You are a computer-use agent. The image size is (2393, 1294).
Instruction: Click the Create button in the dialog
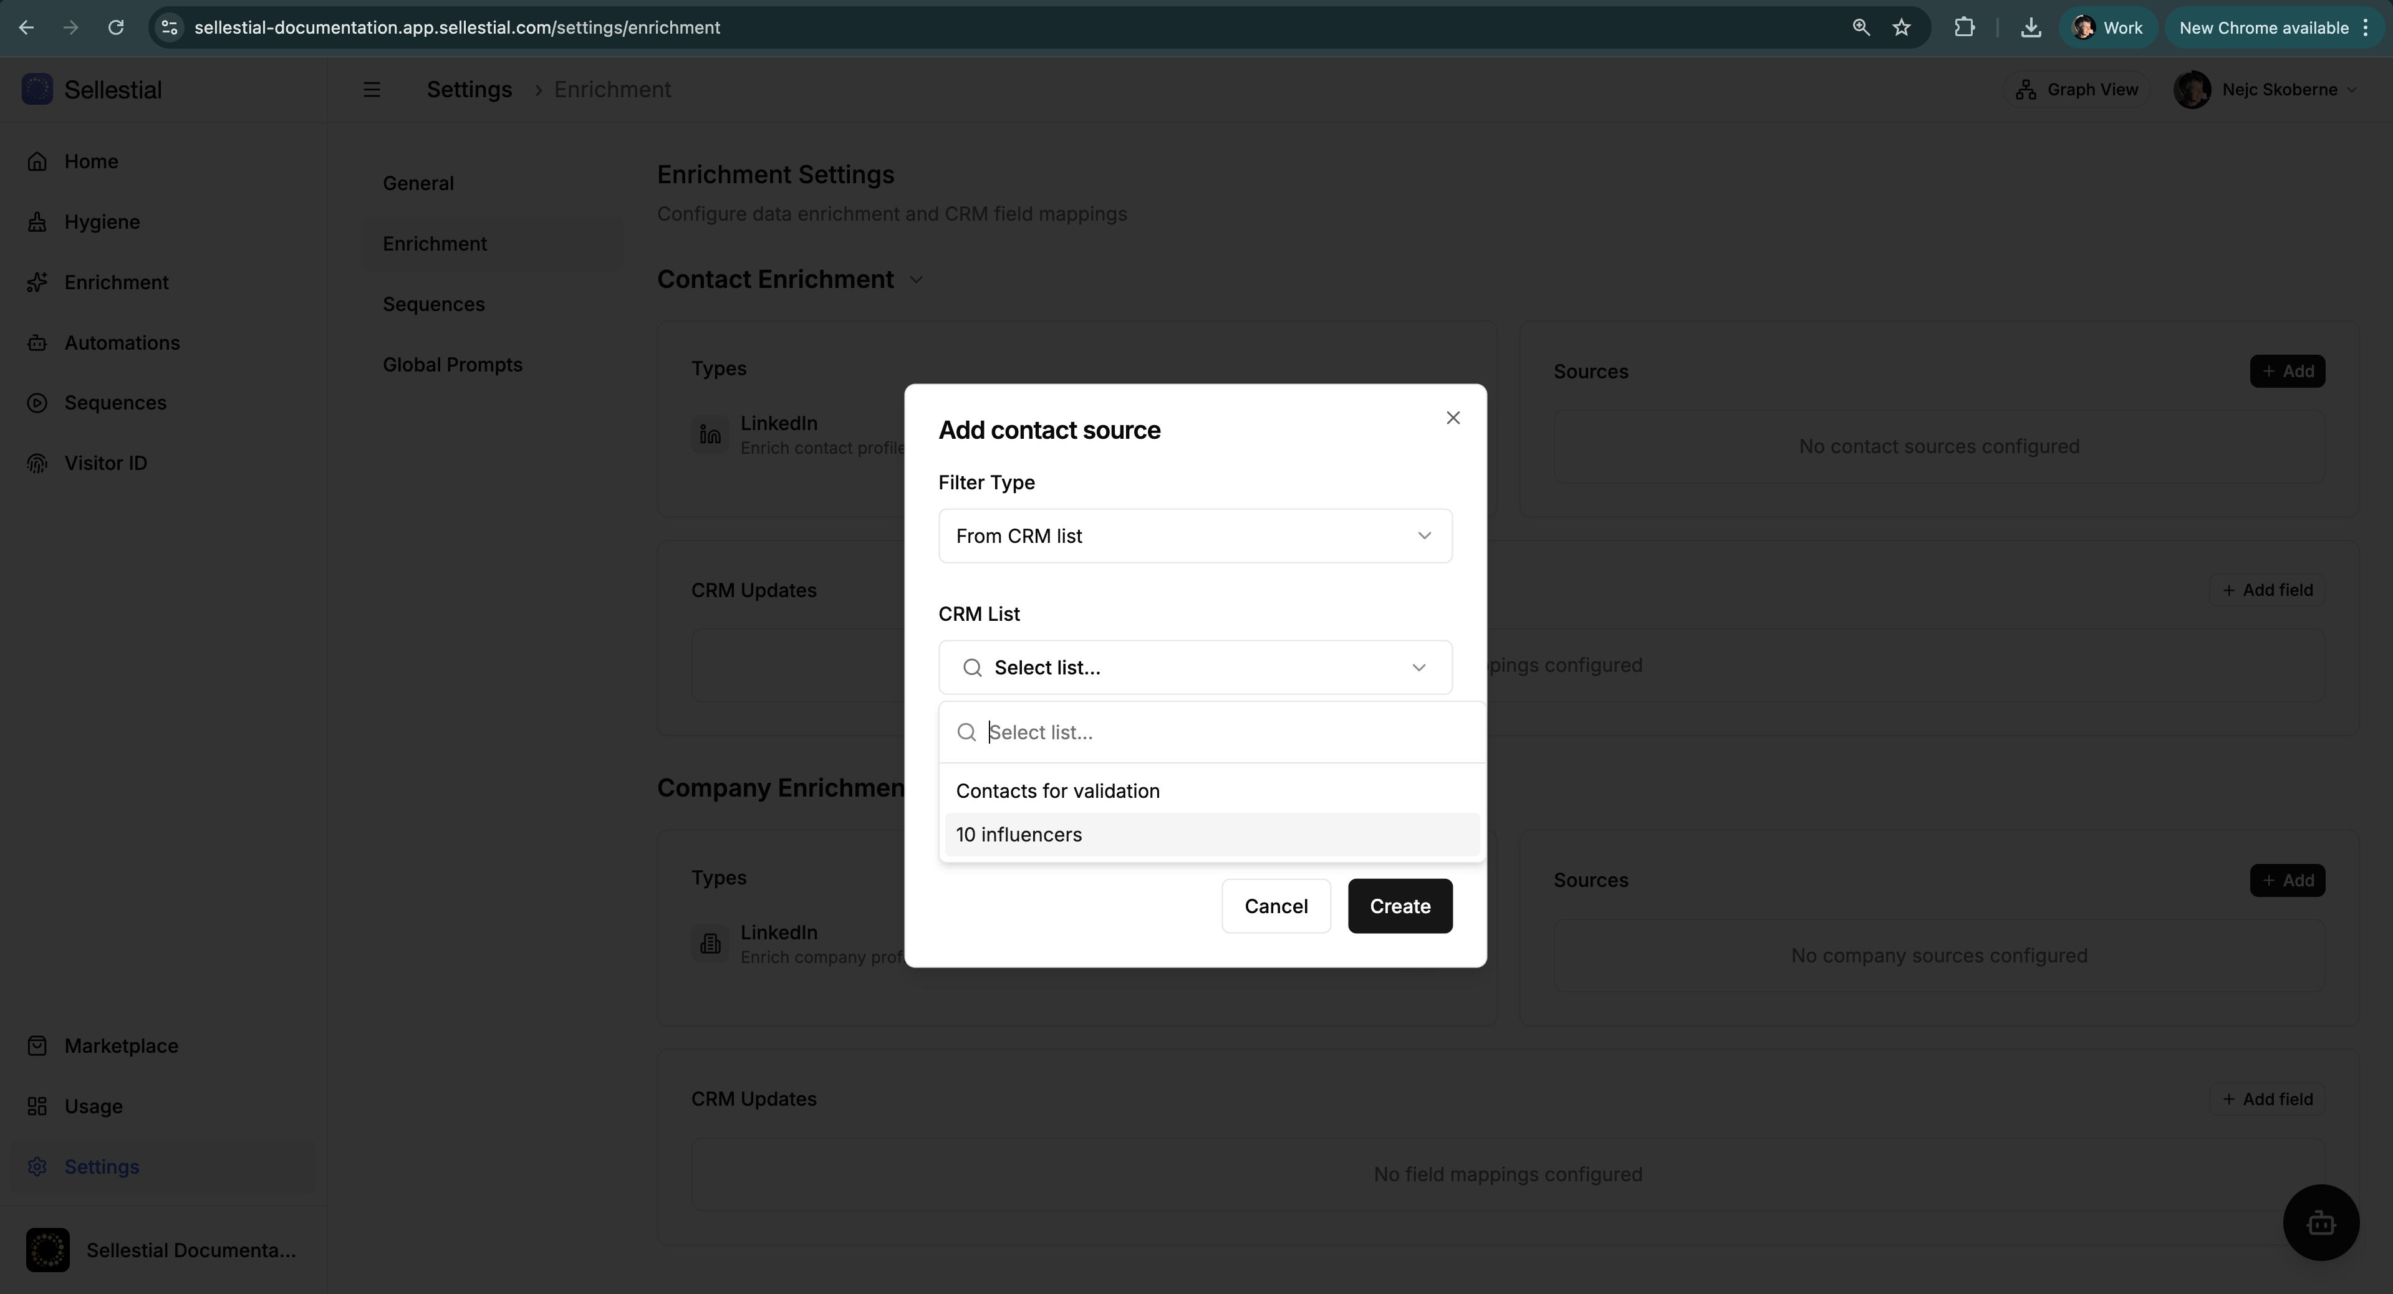click(1399, 906)
